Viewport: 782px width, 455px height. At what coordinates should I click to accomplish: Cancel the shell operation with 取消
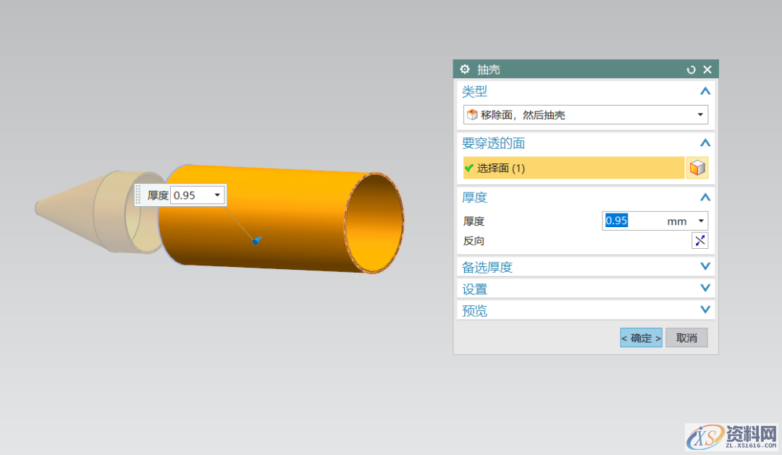click(686, 337)
